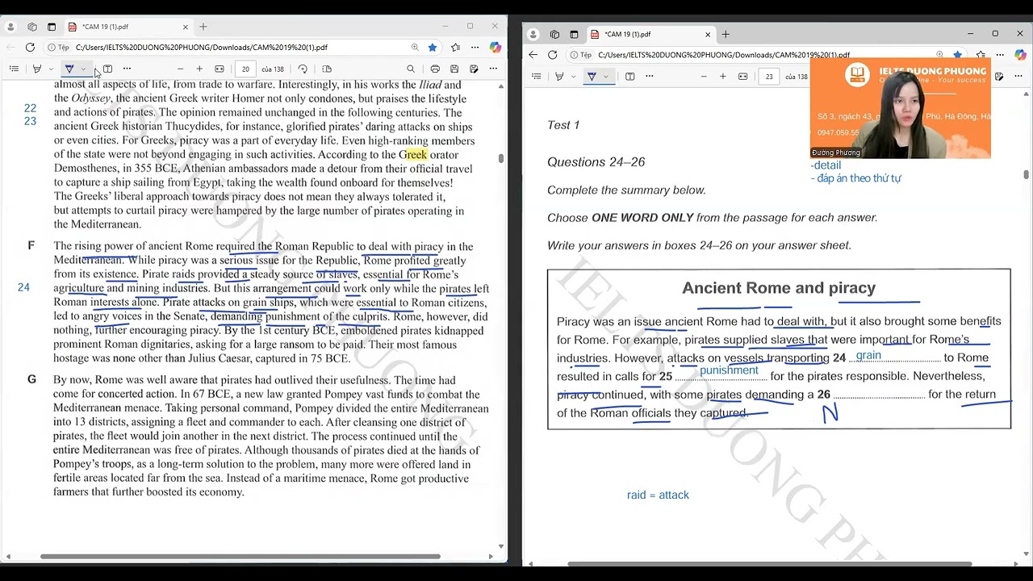This screenshot has width=1033, height=581.
Task: Open tab actions menu in right window
Action: tap(574, 35)
